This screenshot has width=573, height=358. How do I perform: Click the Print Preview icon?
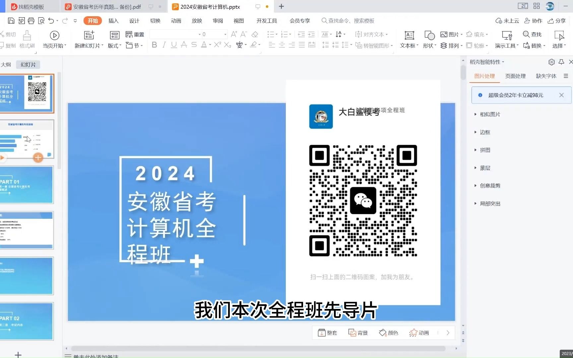(x=41, y=21)
